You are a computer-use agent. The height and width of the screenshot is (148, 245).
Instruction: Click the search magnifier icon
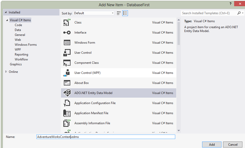click(x=239, y=13)
